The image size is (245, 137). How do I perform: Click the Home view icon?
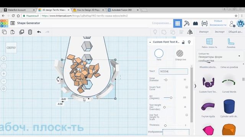point(4,59)
